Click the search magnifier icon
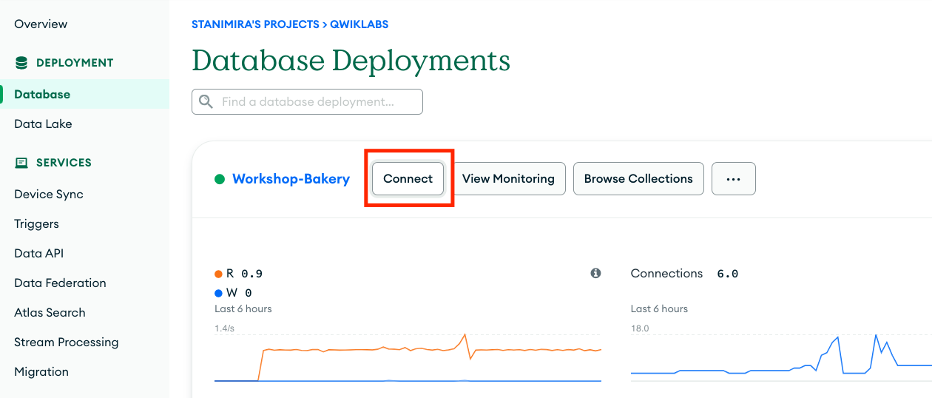The image size is (932, 398). 206,102
